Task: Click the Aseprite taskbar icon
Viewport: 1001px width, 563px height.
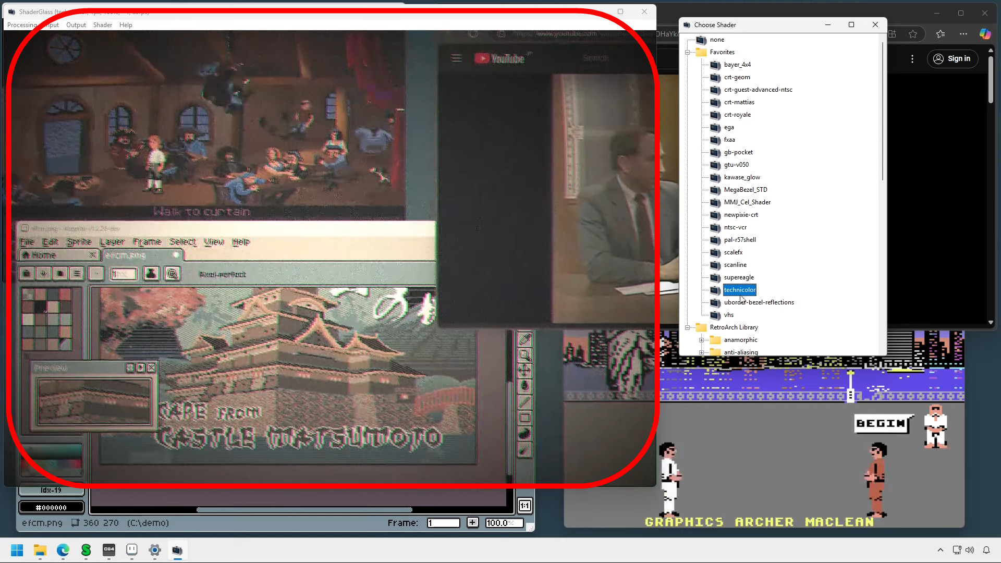Action: tap(132, 550)
